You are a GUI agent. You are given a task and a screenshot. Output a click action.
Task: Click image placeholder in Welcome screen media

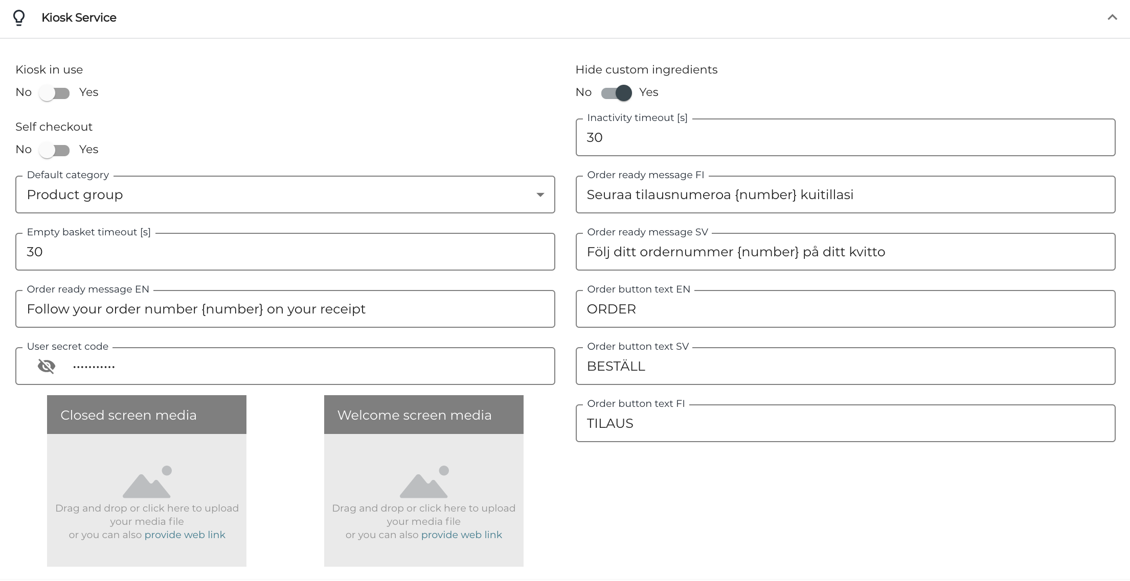423,482
